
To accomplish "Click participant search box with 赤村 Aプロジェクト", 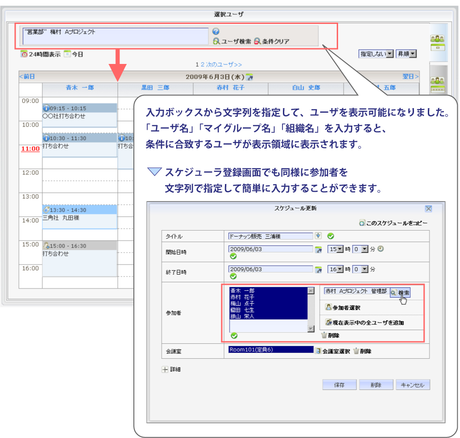I will click(356, 291).
